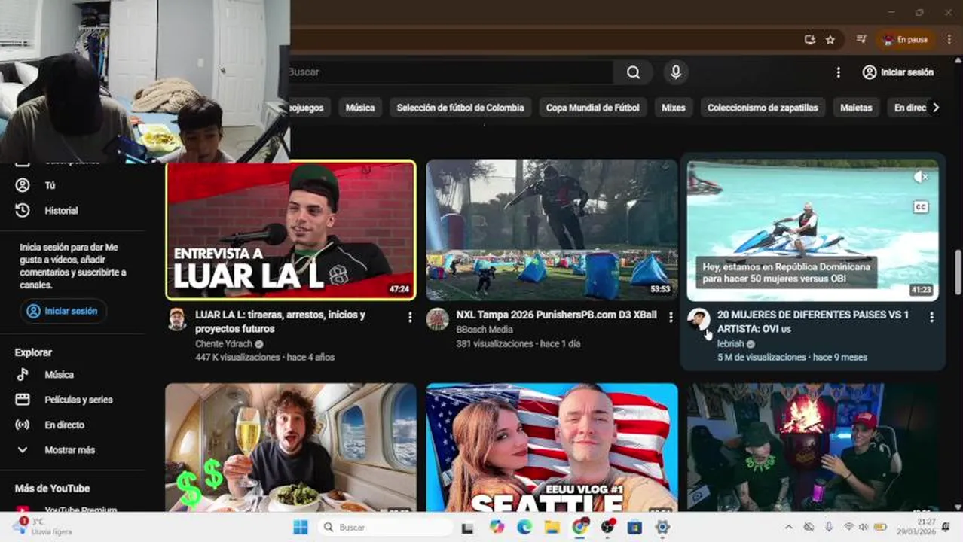Select the Mixes chip
This screenshot has height=542, width=963.
674,108
